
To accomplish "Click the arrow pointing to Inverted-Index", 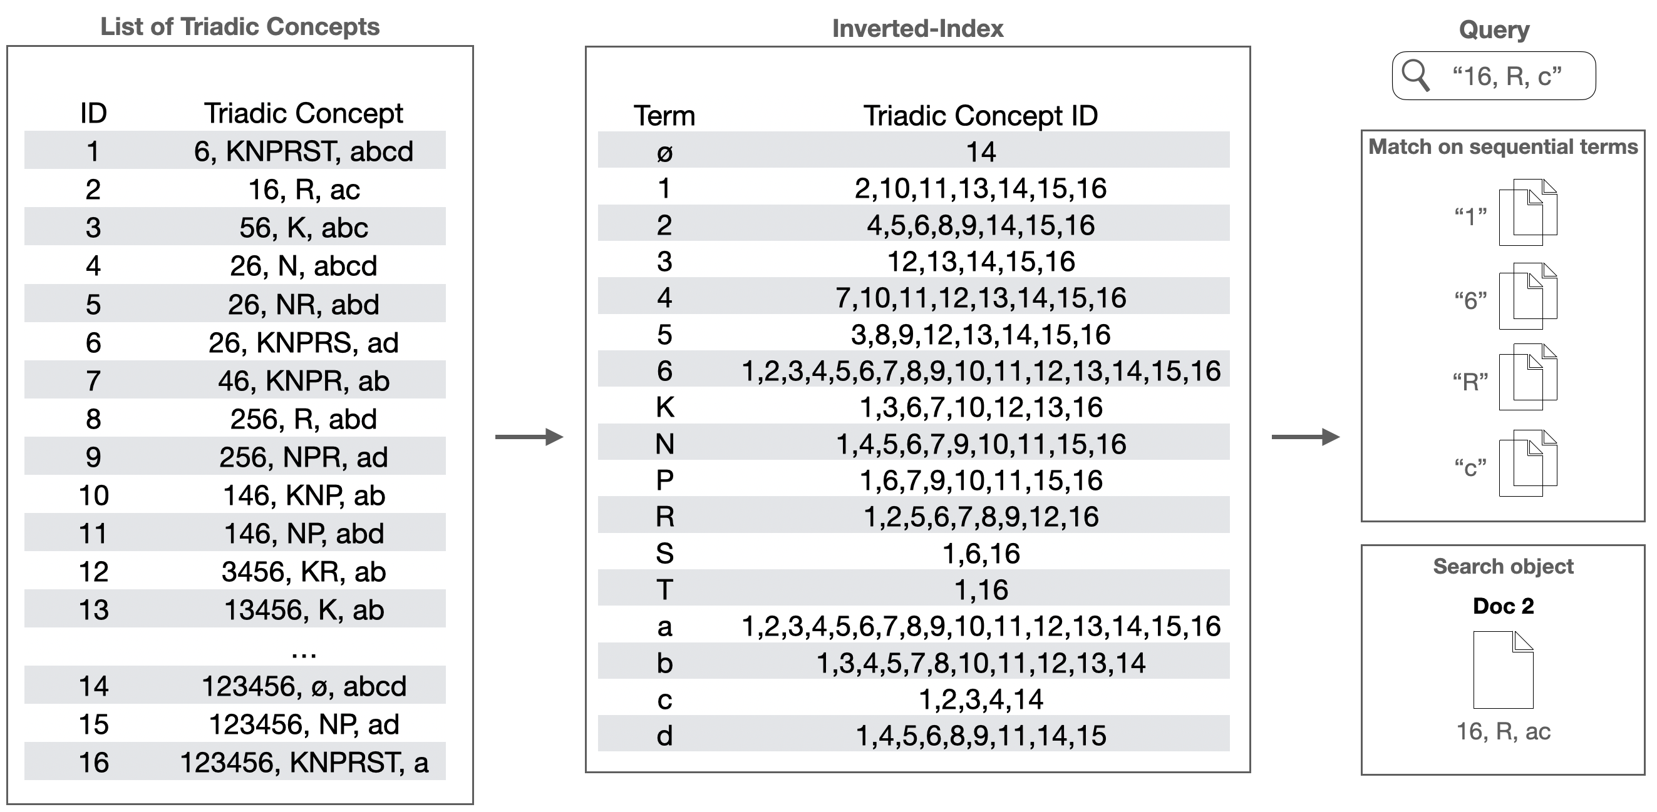I will pos(529,437).
